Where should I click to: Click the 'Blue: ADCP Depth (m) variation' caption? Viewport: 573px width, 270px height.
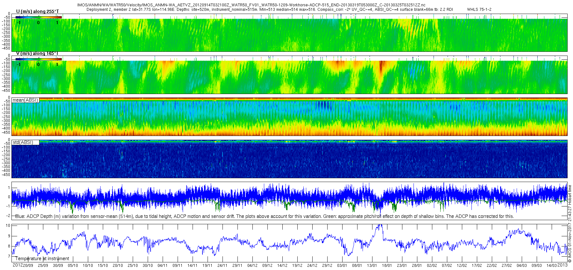(x=264, y=216)
